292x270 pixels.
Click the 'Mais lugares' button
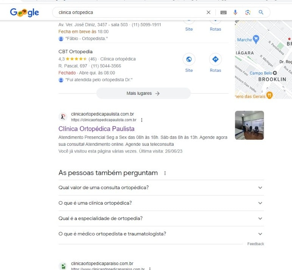pyautogui.click(x=143, y=93)
